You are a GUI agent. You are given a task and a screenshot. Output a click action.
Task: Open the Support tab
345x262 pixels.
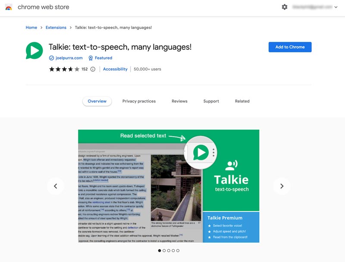click(211, 101)
